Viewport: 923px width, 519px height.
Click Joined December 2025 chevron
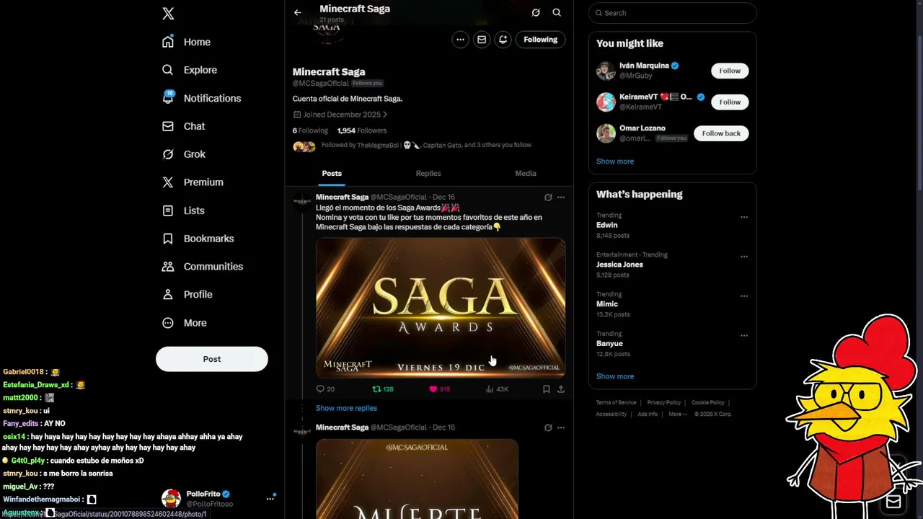(x=385, y=115)
